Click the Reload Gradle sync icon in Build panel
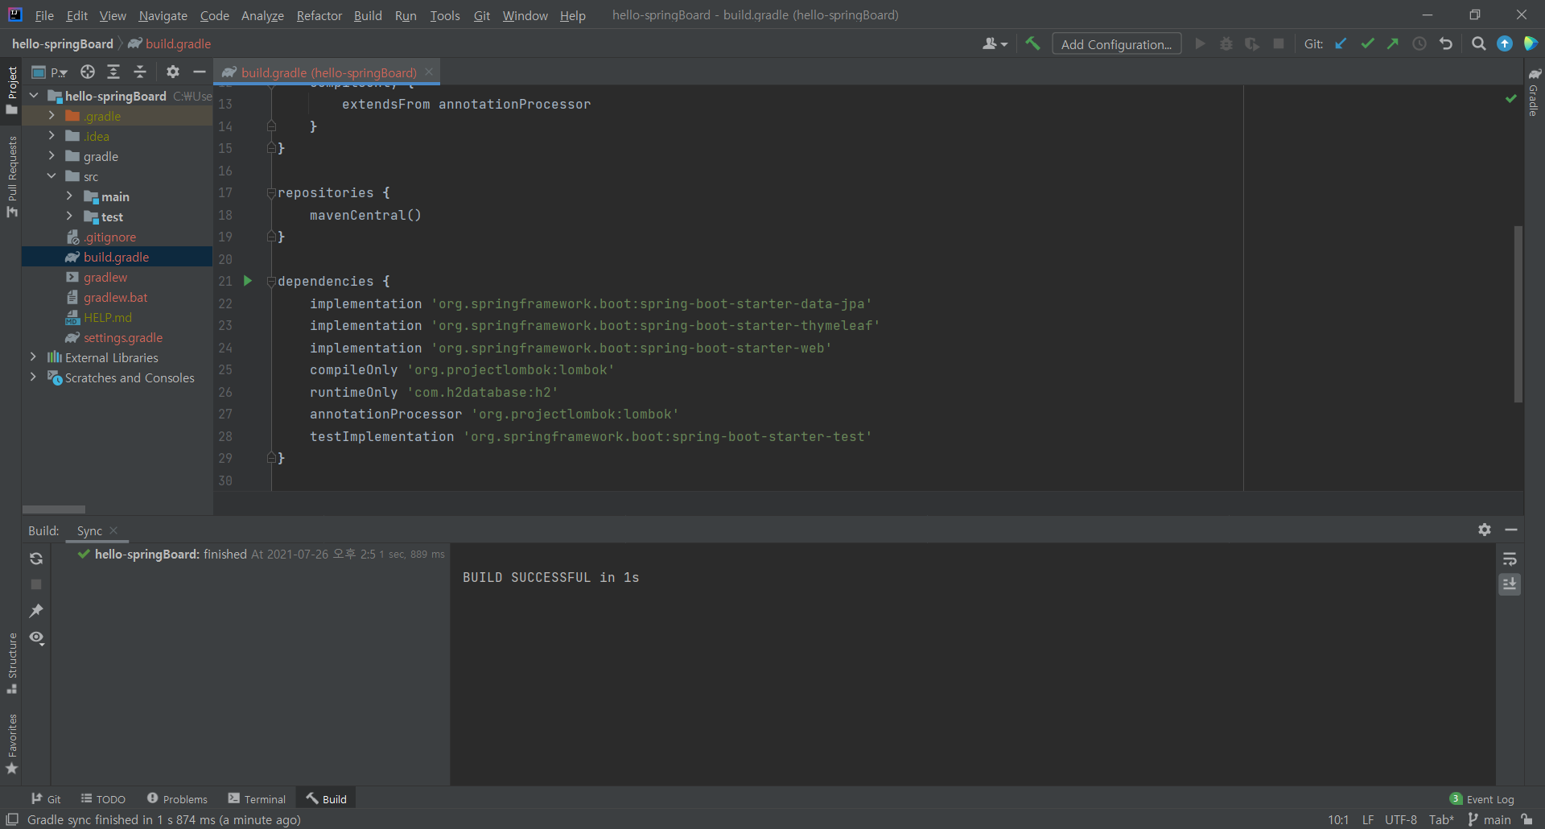 click(x=36, y=559)
